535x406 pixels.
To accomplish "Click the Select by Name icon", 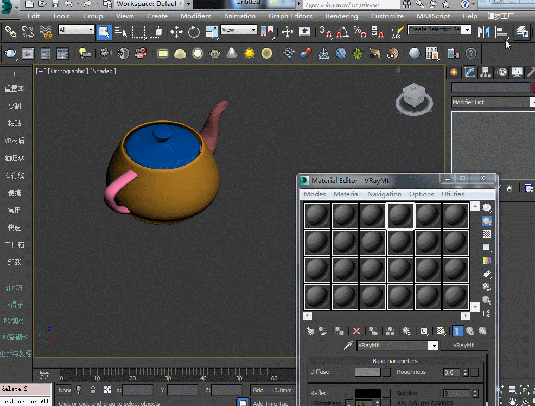I will 122,31.
